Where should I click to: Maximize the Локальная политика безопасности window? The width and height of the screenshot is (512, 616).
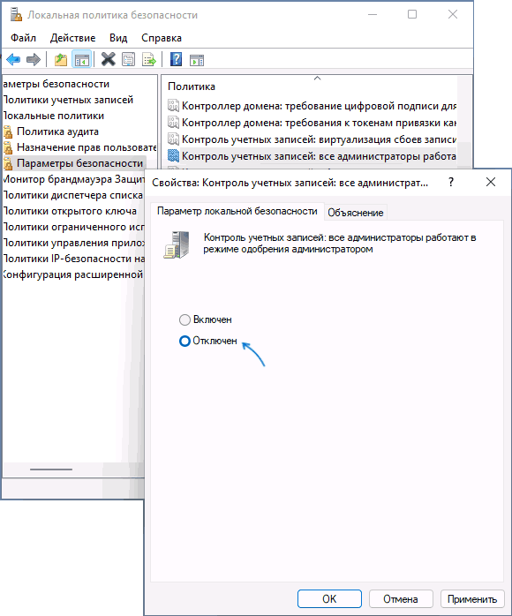(412, 14)
